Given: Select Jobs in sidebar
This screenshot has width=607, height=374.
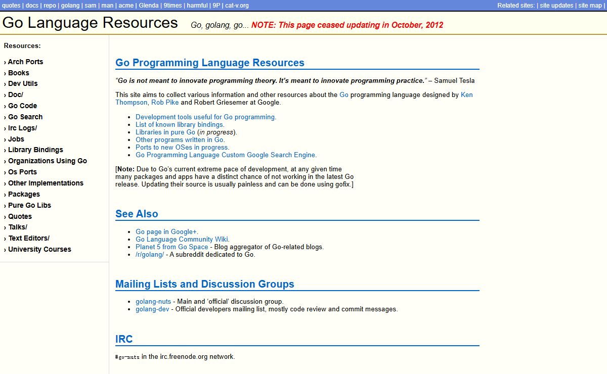Looking at the screenshot, I should 16,139.
